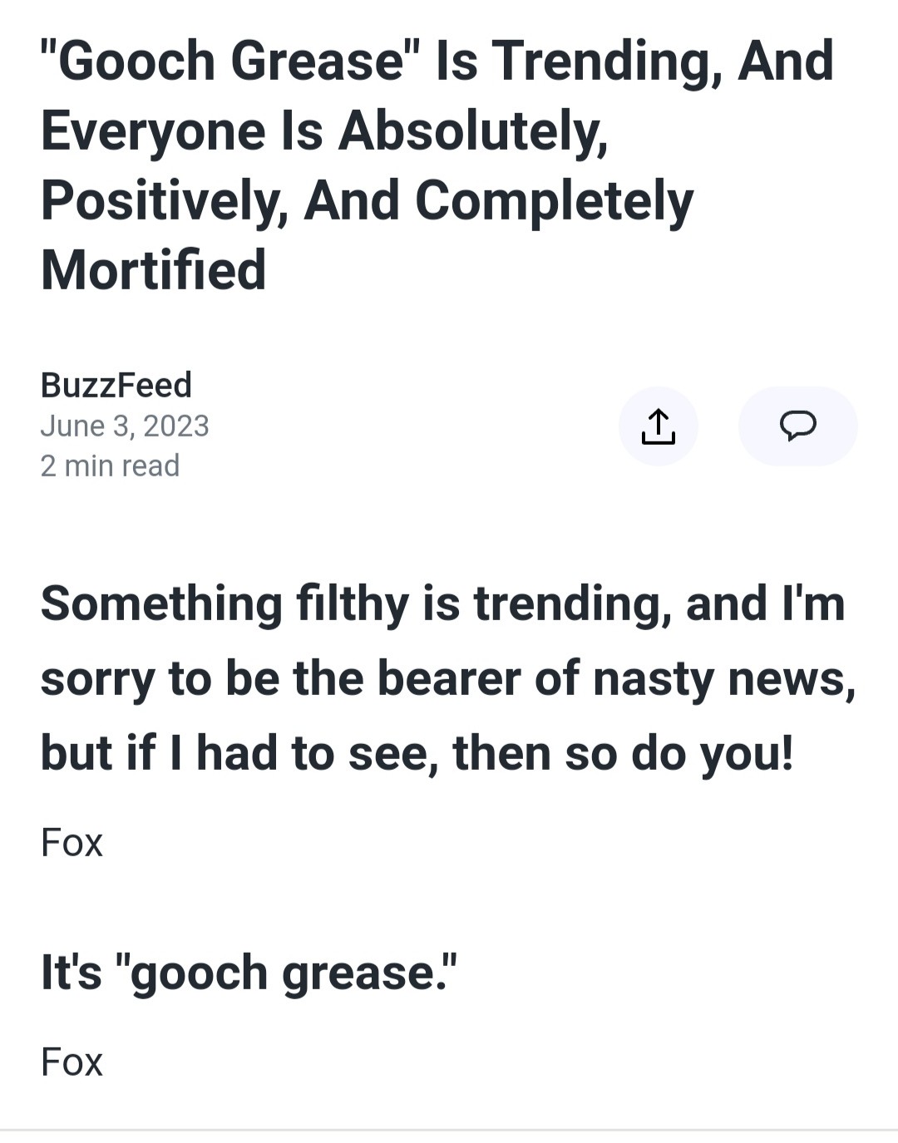
Task: Click the word "filthy" in bold paragraph
Action: coord(353,604)
